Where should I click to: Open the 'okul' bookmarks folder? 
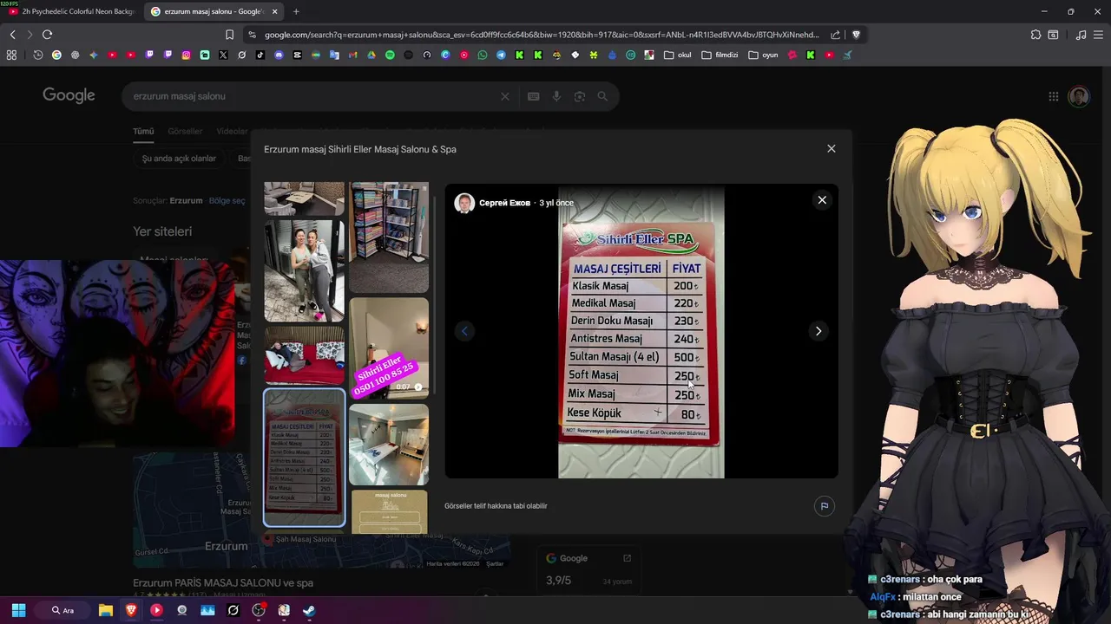click(678, 55)
